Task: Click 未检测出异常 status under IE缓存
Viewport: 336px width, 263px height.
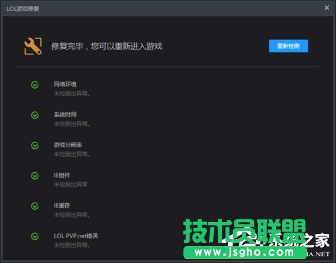Action: [x=72, y=215]
